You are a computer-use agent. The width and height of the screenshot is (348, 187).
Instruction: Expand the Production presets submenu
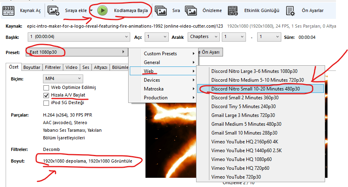pyautogui.click(x=163, y=97)
